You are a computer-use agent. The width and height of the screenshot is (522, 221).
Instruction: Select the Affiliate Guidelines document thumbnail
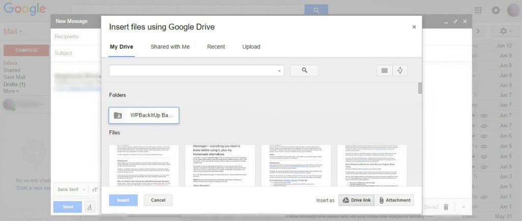click(x=372, y=166)
